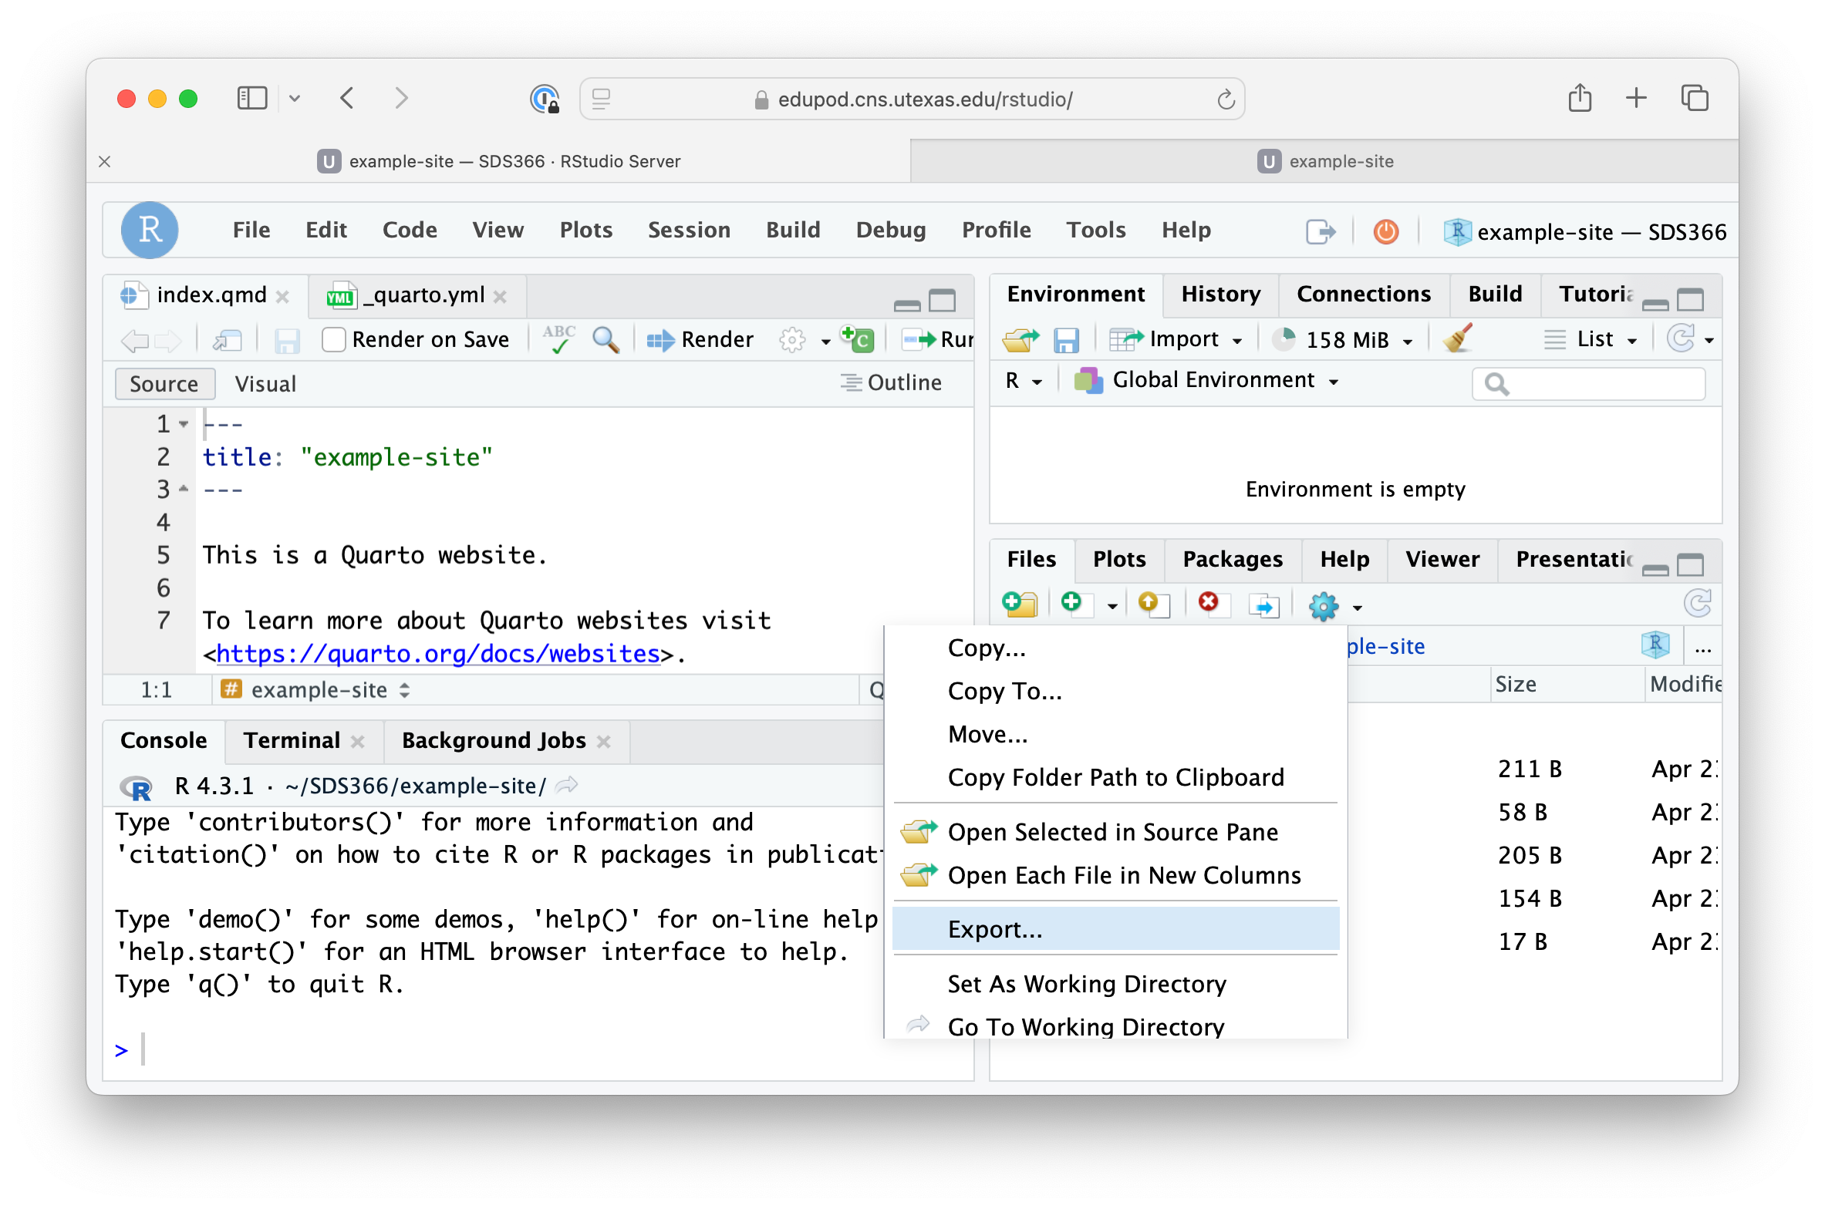Image resolution: width=1825 pixels, height=1209 pixels.
Task: Click the New Folder icon in Files pane
Action: [x=1020, y=605]
